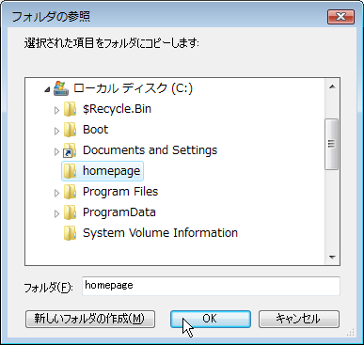
Task: Click the Local Disk (C:) drive icon
Action: [x=61, y=88]
